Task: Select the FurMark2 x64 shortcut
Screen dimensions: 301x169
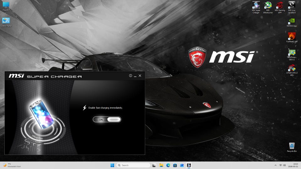Action: click(292, 37)
